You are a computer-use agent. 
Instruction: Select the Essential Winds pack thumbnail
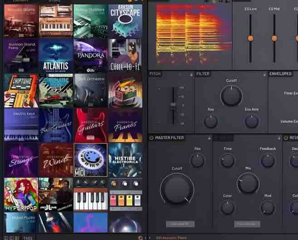click(56, 160)
